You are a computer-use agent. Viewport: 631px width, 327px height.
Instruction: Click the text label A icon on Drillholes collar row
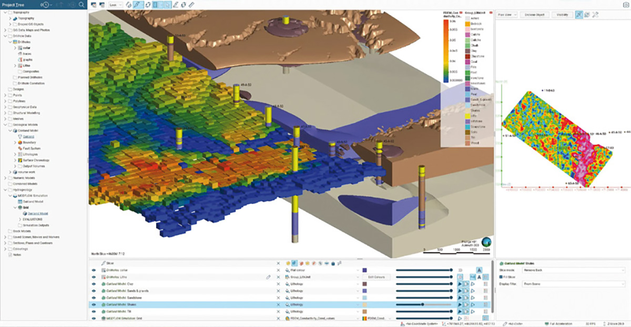480,270
